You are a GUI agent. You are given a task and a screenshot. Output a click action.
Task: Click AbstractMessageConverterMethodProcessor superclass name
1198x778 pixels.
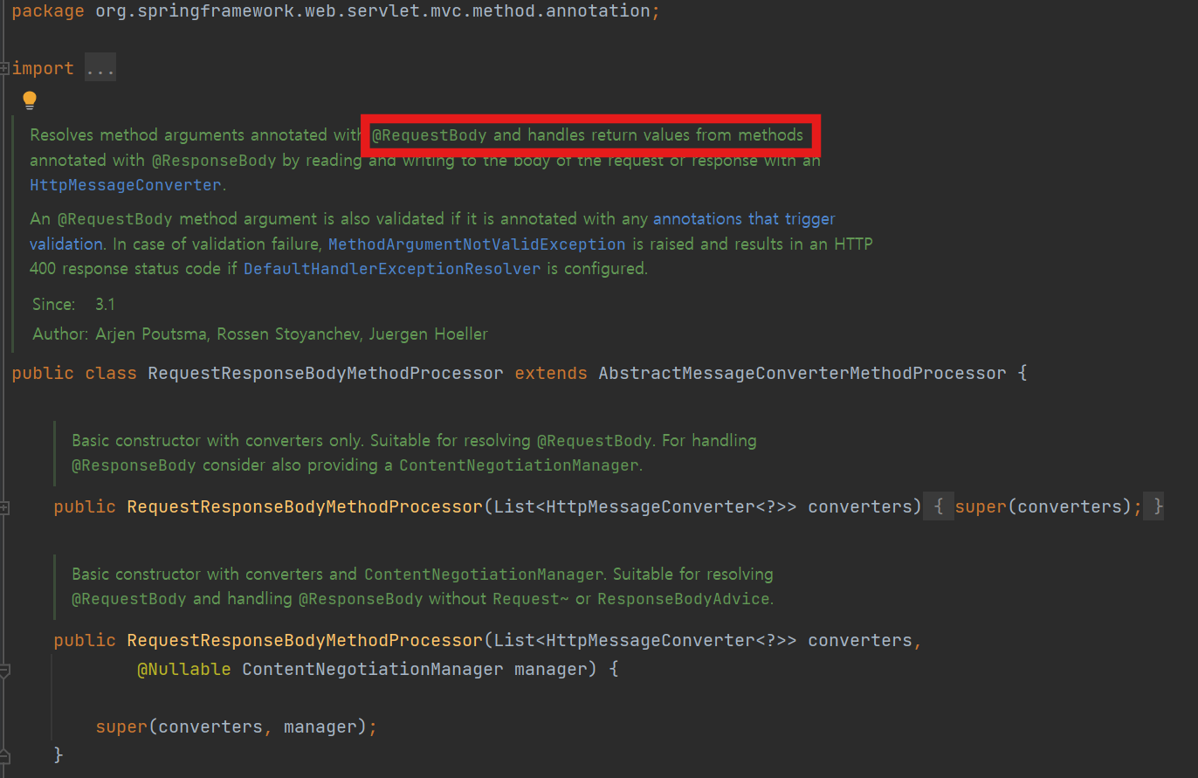tap(802, 374)
